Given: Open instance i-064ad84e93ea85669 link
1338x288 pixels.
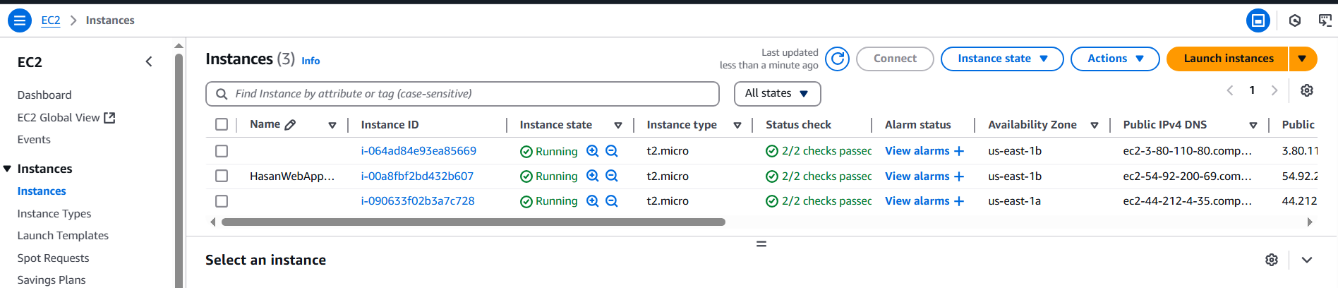Looking at the screenshot, I should click(x=418, y=151).
